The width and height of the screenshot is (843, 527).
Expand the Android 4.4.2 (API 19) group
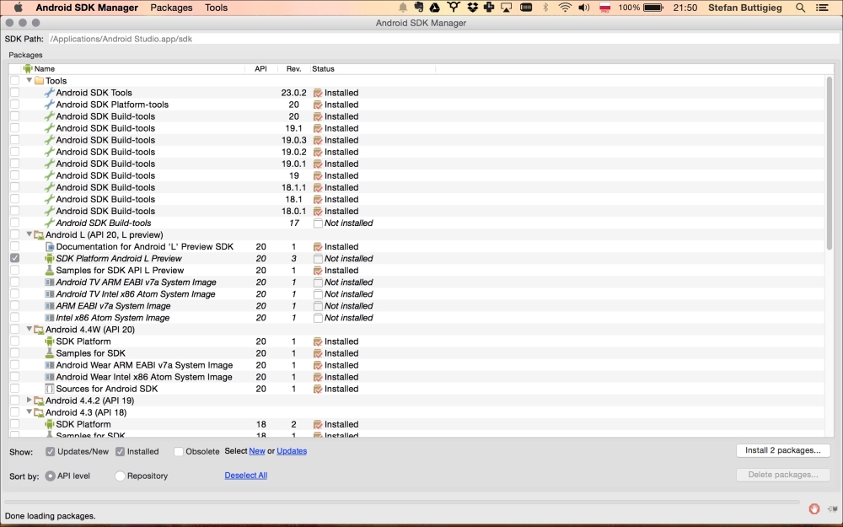coord(29,400)
